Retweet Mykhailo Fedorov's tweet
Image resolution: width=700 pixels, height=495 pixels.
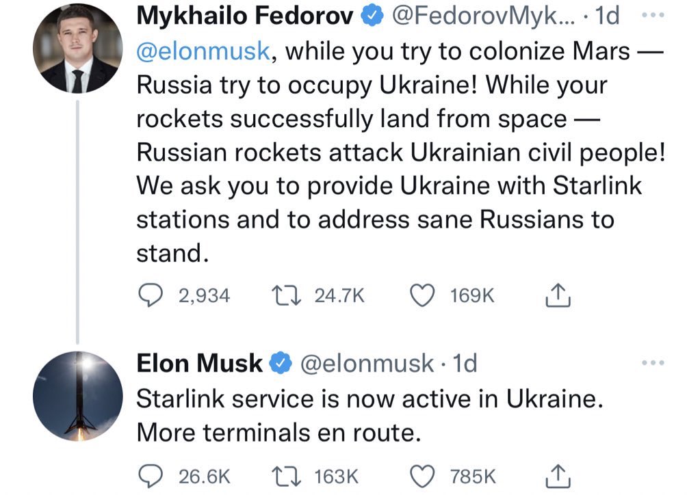[283, 295]
